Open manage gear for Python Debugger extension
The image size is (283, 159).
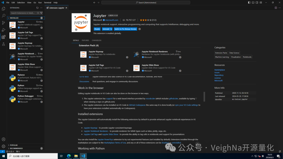coord(41,102)
